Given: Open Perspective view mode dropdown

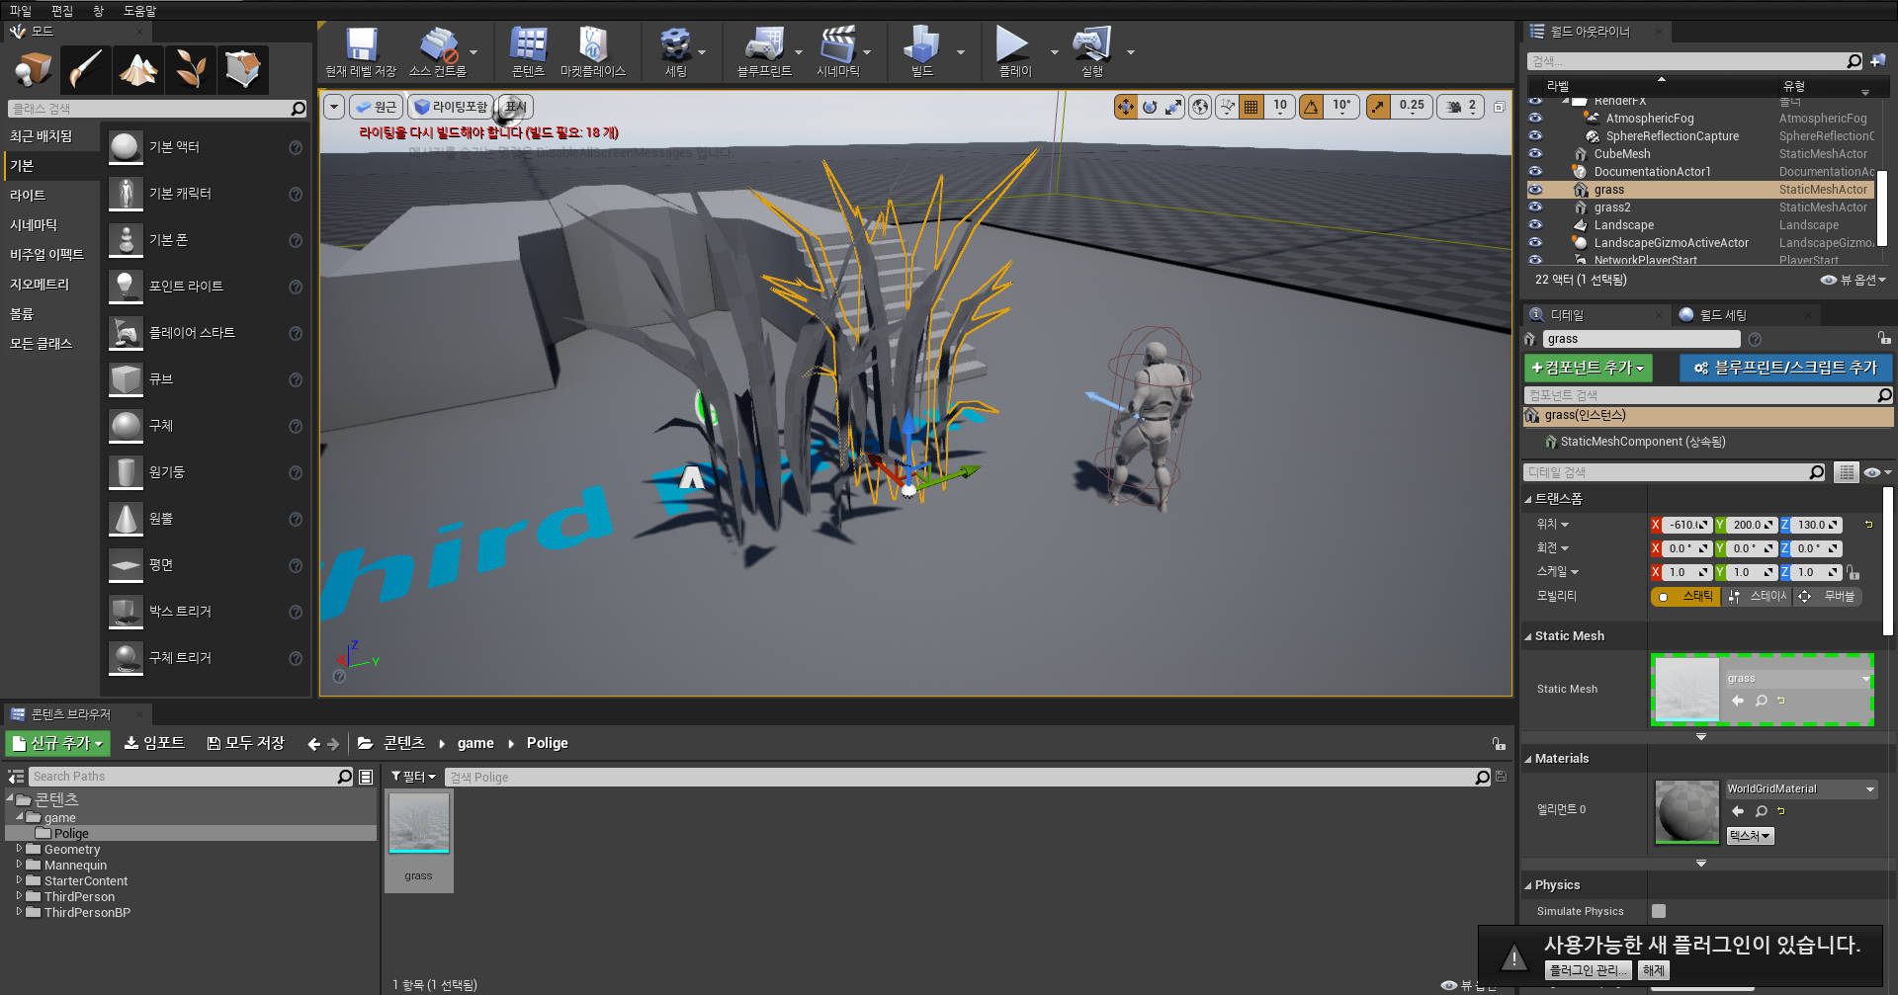Looking at the screenshot, I should click(376, 107).
